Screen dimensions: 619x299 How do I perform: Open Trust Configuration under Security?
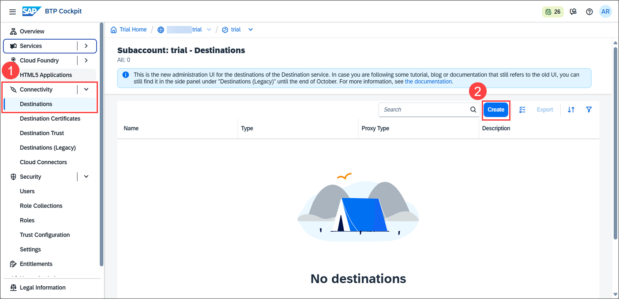(x=45, y=235)
